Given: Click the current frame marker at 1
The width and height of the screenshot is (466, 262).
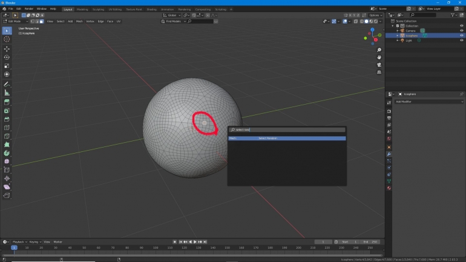Looking at the screenshot, I should pyautogui.click(x=14, y=247).
